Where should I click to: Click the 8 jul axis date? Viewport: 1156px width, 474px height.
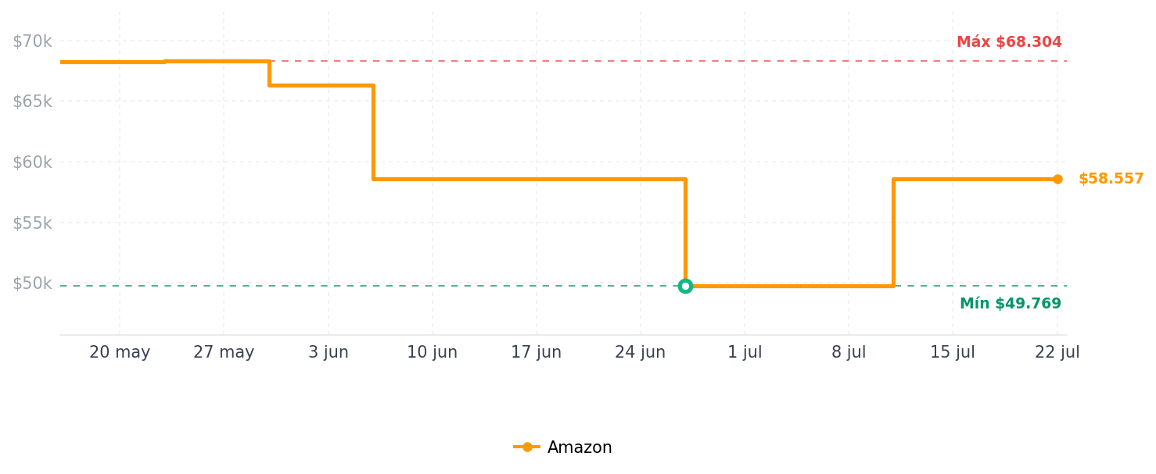[849, 353]
